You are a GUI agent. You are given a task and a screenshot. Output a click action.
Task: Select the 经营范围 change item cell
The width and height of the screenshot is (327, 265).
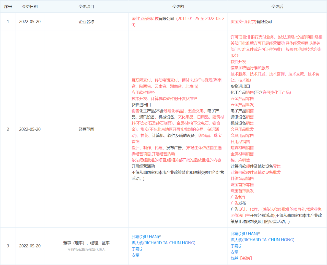tap(86, 129)
